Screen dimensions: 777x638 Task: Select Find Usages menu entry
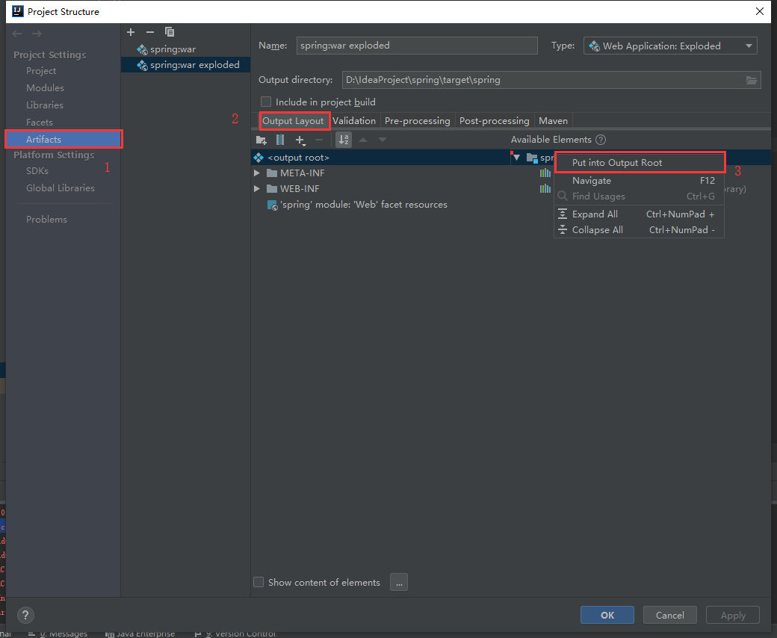[x=640, y=196]
